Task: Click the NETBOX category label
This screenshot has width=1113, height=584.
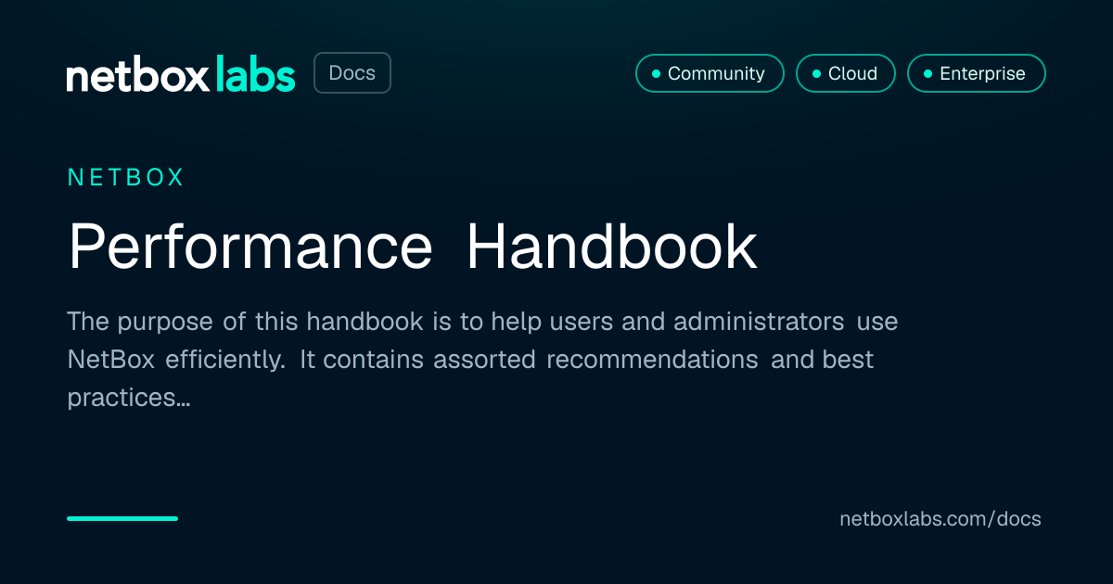Action: click(x=126, y=178)
